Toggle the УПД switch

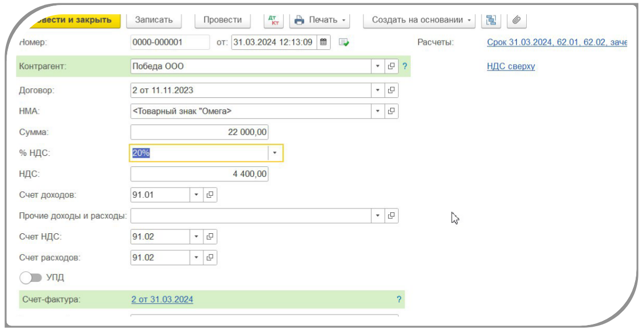(x=31, y=278)
